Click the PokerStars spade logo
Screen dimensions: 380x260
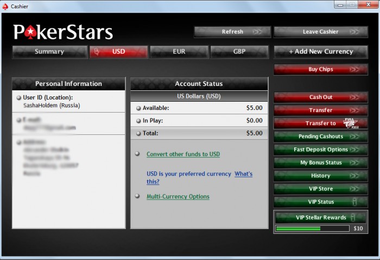pos(30,33)
